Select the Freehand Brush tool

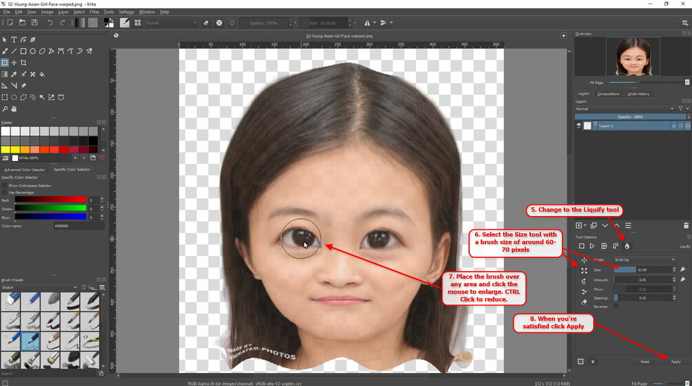pyautogui.click(x=4, y=51)
